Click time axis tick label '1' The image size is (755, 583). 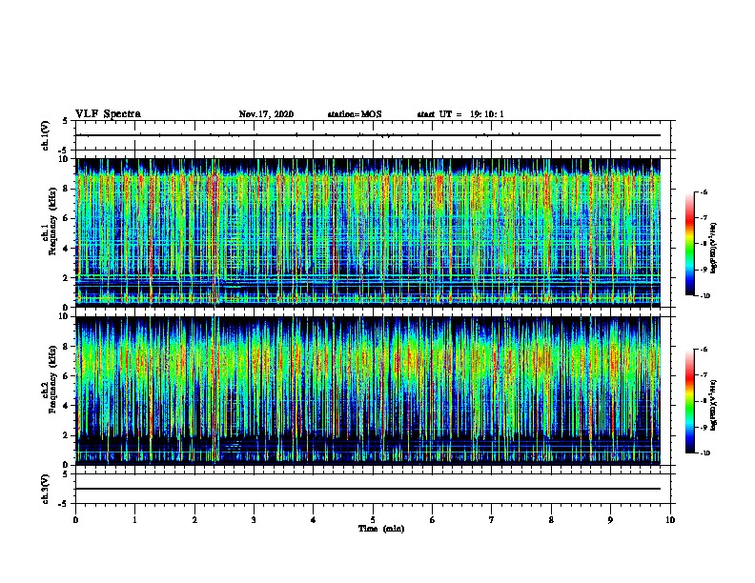click(134, 520)
